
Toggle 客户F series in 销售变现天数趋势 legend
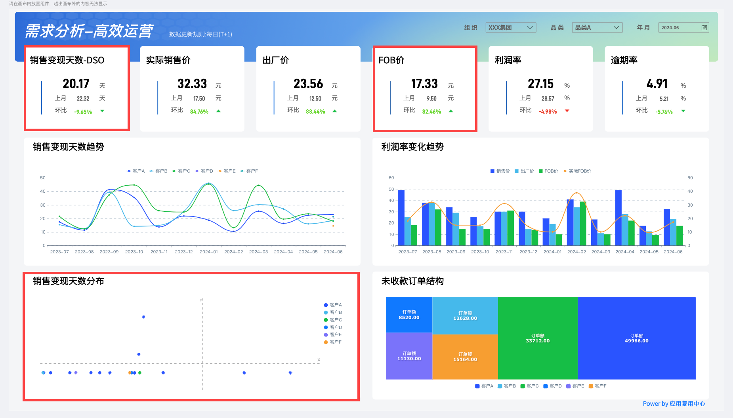(249, 171)
